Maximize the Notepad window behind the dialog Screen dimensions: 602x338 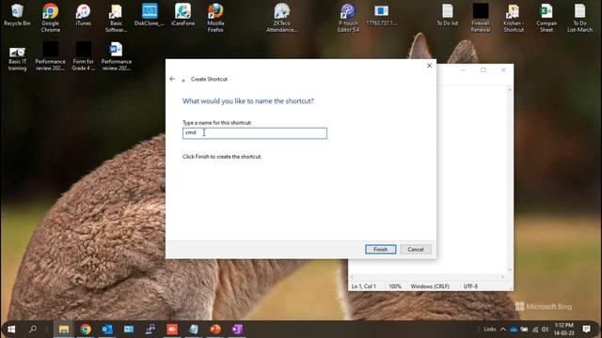click(483, 70)
